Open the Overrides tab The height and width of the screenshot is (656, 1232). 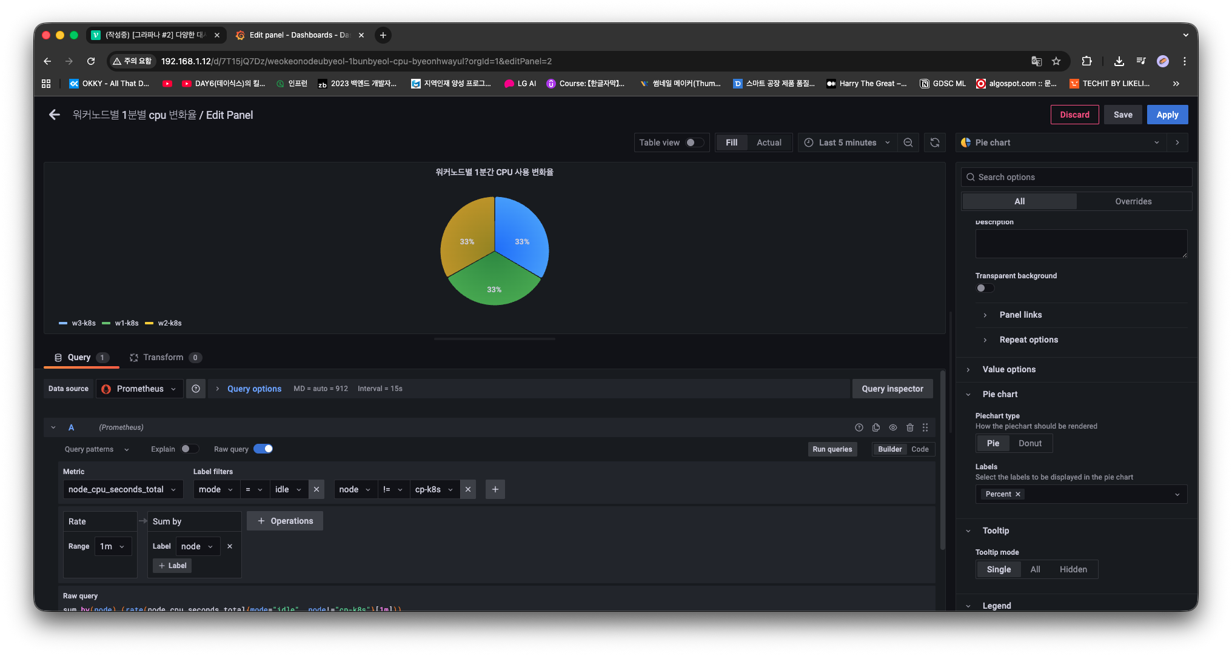pyautogui.click(x=1133, y=201)
